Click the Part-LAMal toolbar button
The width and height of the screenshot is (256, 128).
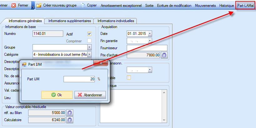point(245,6)
